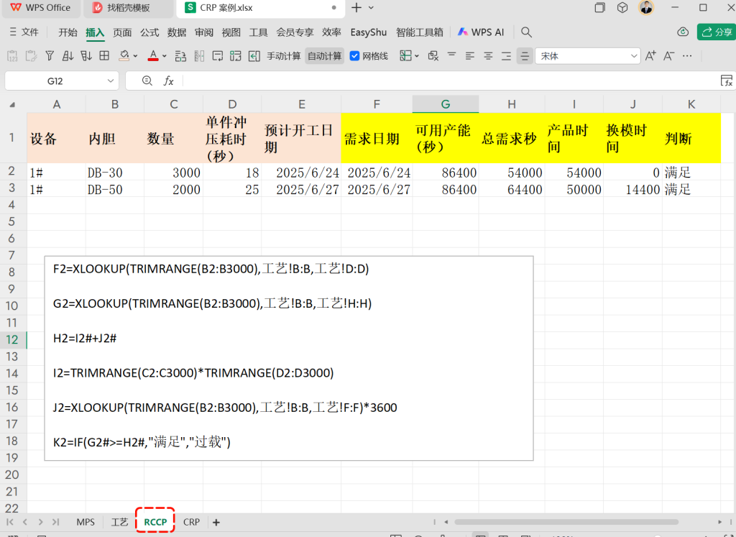736x537 pixels.
Task: Click into the formula bar input field
Action: (x=450, y=81)
